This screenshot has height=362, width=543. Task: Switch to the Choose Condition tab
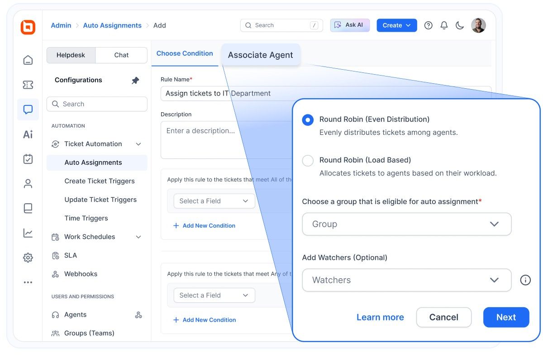[x=185, y=53]
